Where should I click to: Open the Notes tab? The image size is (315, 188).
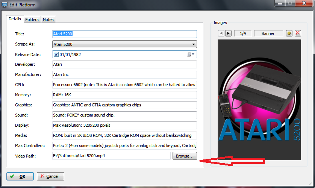point(48,20)
